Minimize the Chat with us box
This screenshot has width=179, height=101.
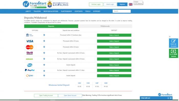[168, 98]
